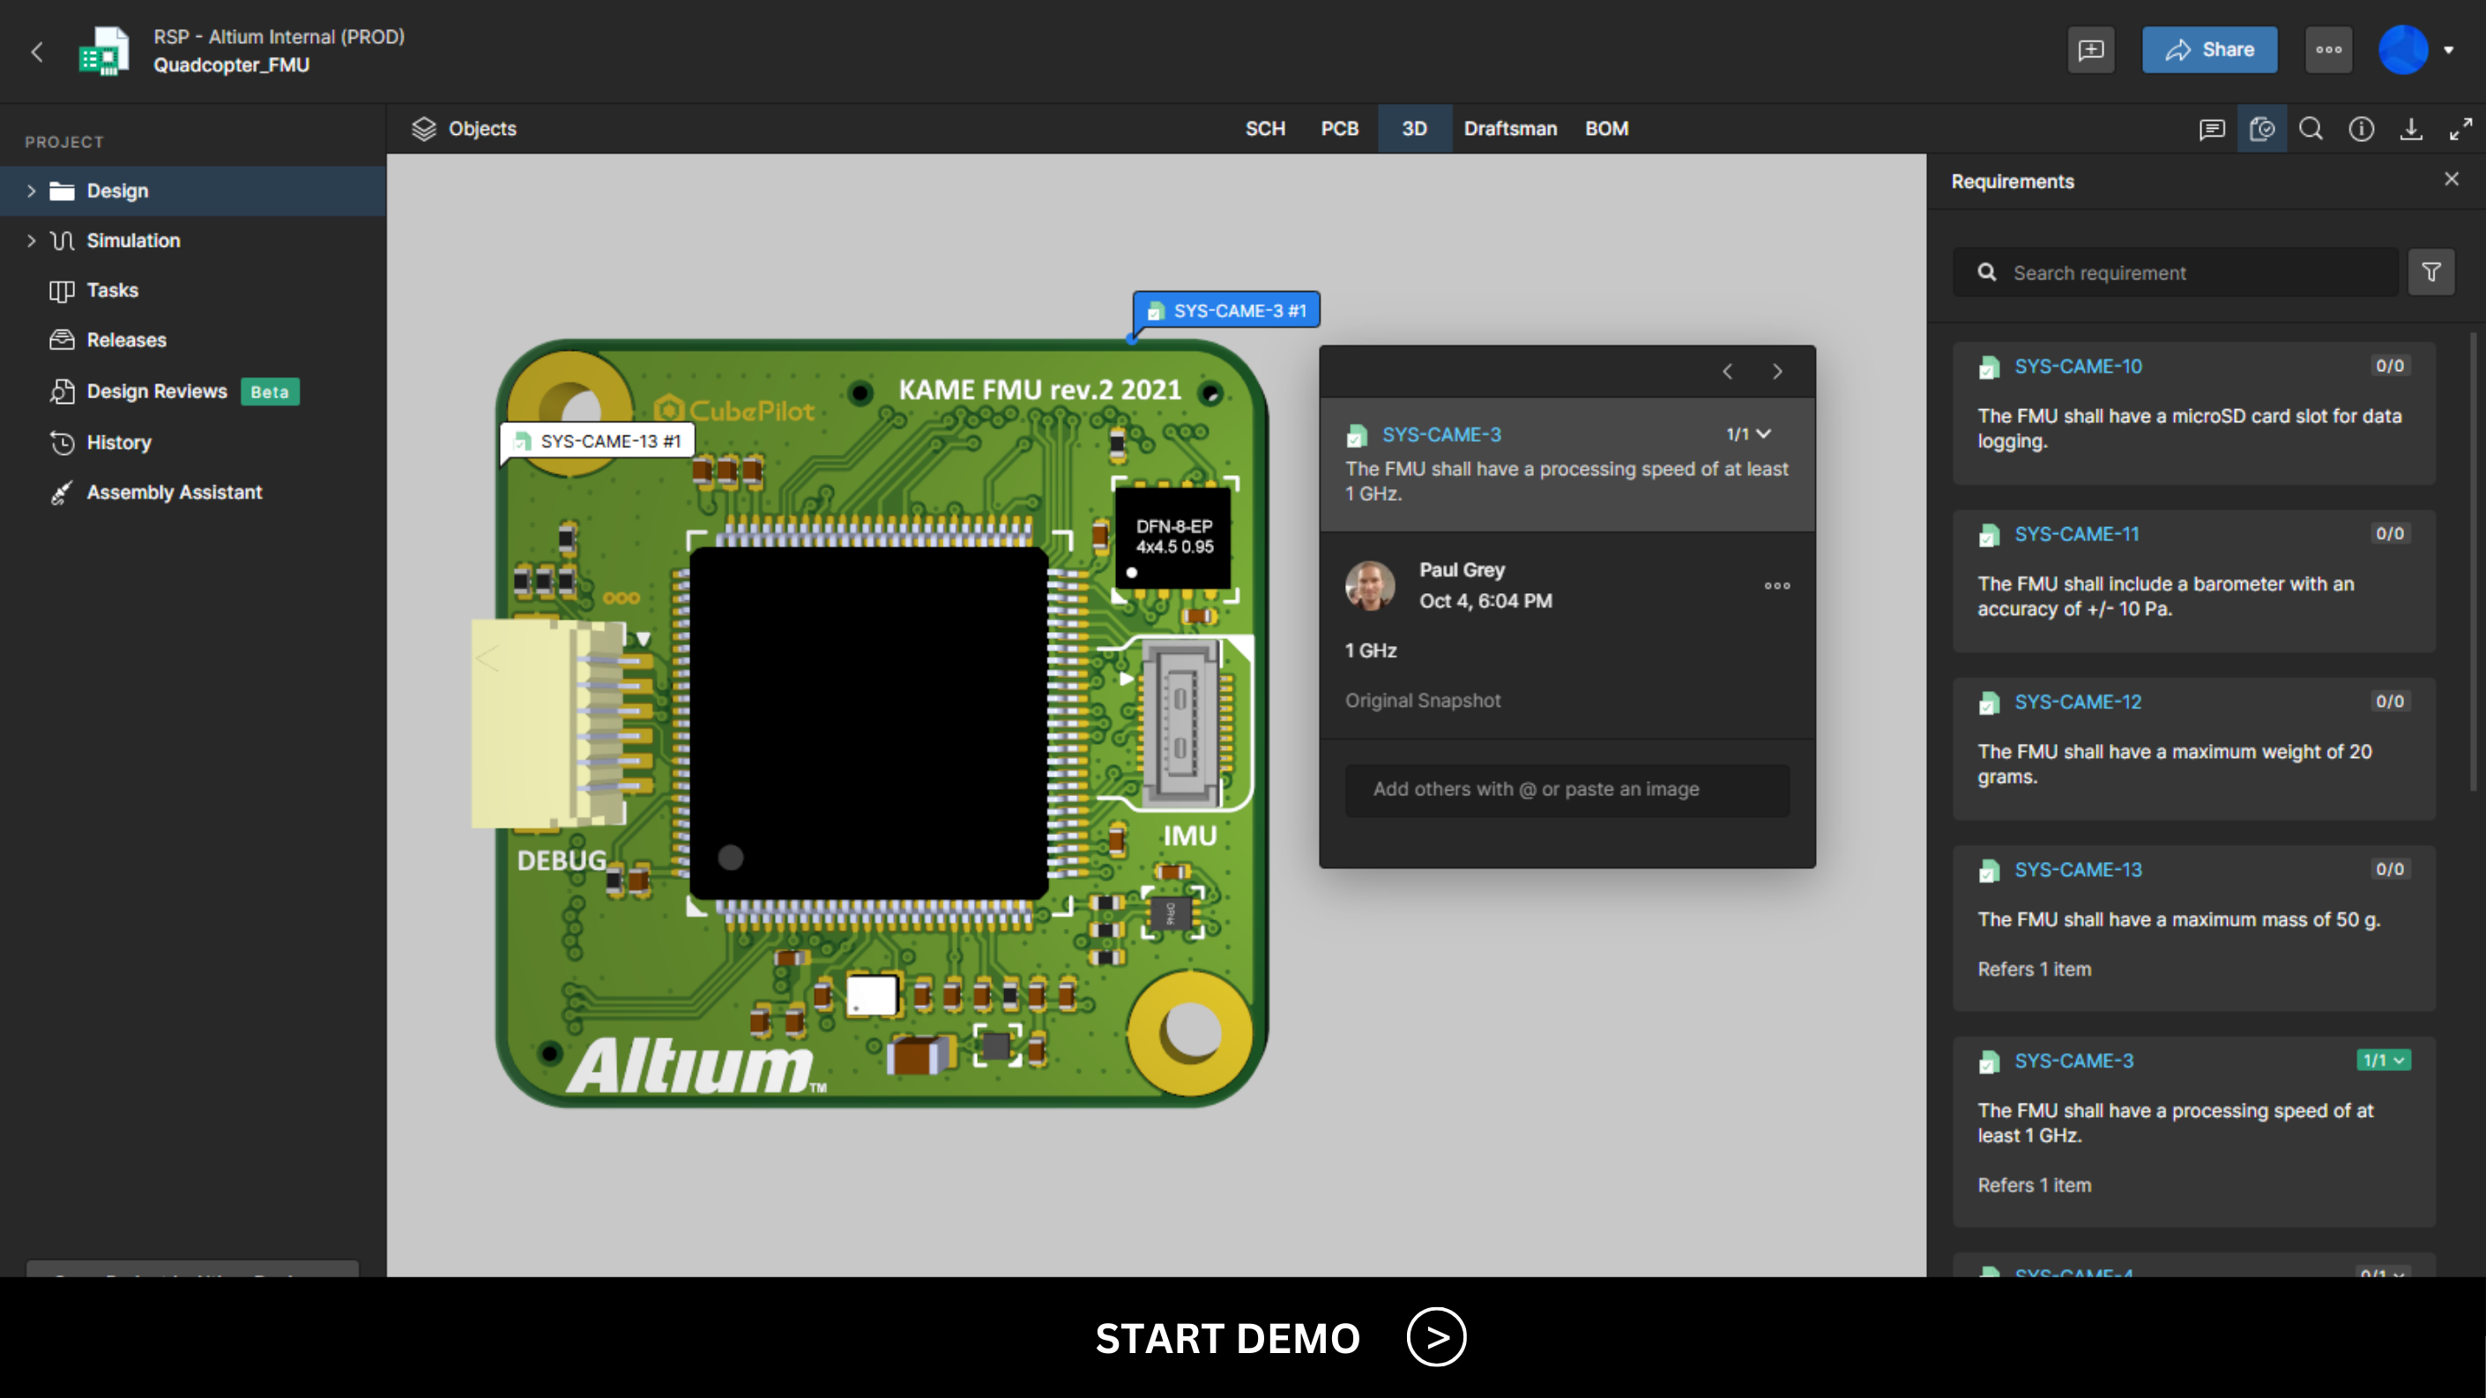Open the SYS-CAME-10 requirement link

(2077, 367)
